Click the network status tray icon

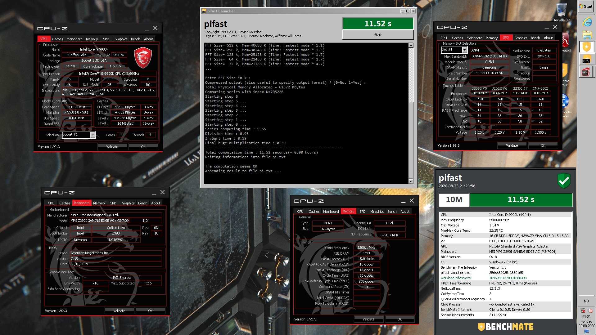583,310
